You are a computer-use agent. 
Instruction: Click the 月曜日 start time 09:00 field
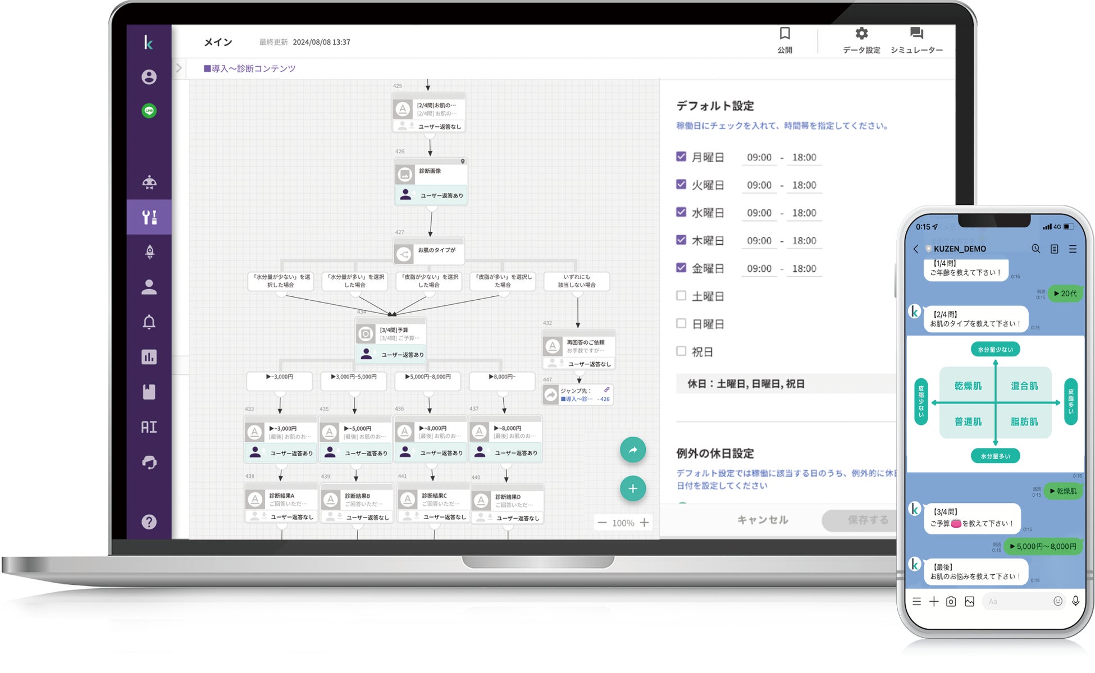(x=759, y=158)
